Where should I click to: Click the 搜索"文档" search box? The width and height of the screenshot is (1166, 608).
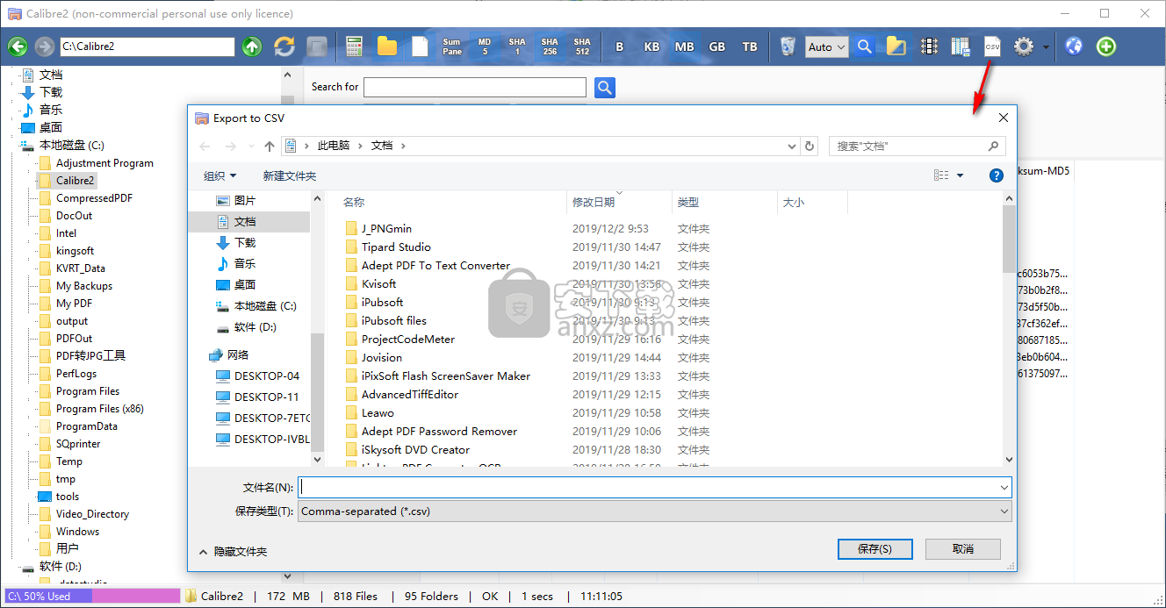(918, 147)
